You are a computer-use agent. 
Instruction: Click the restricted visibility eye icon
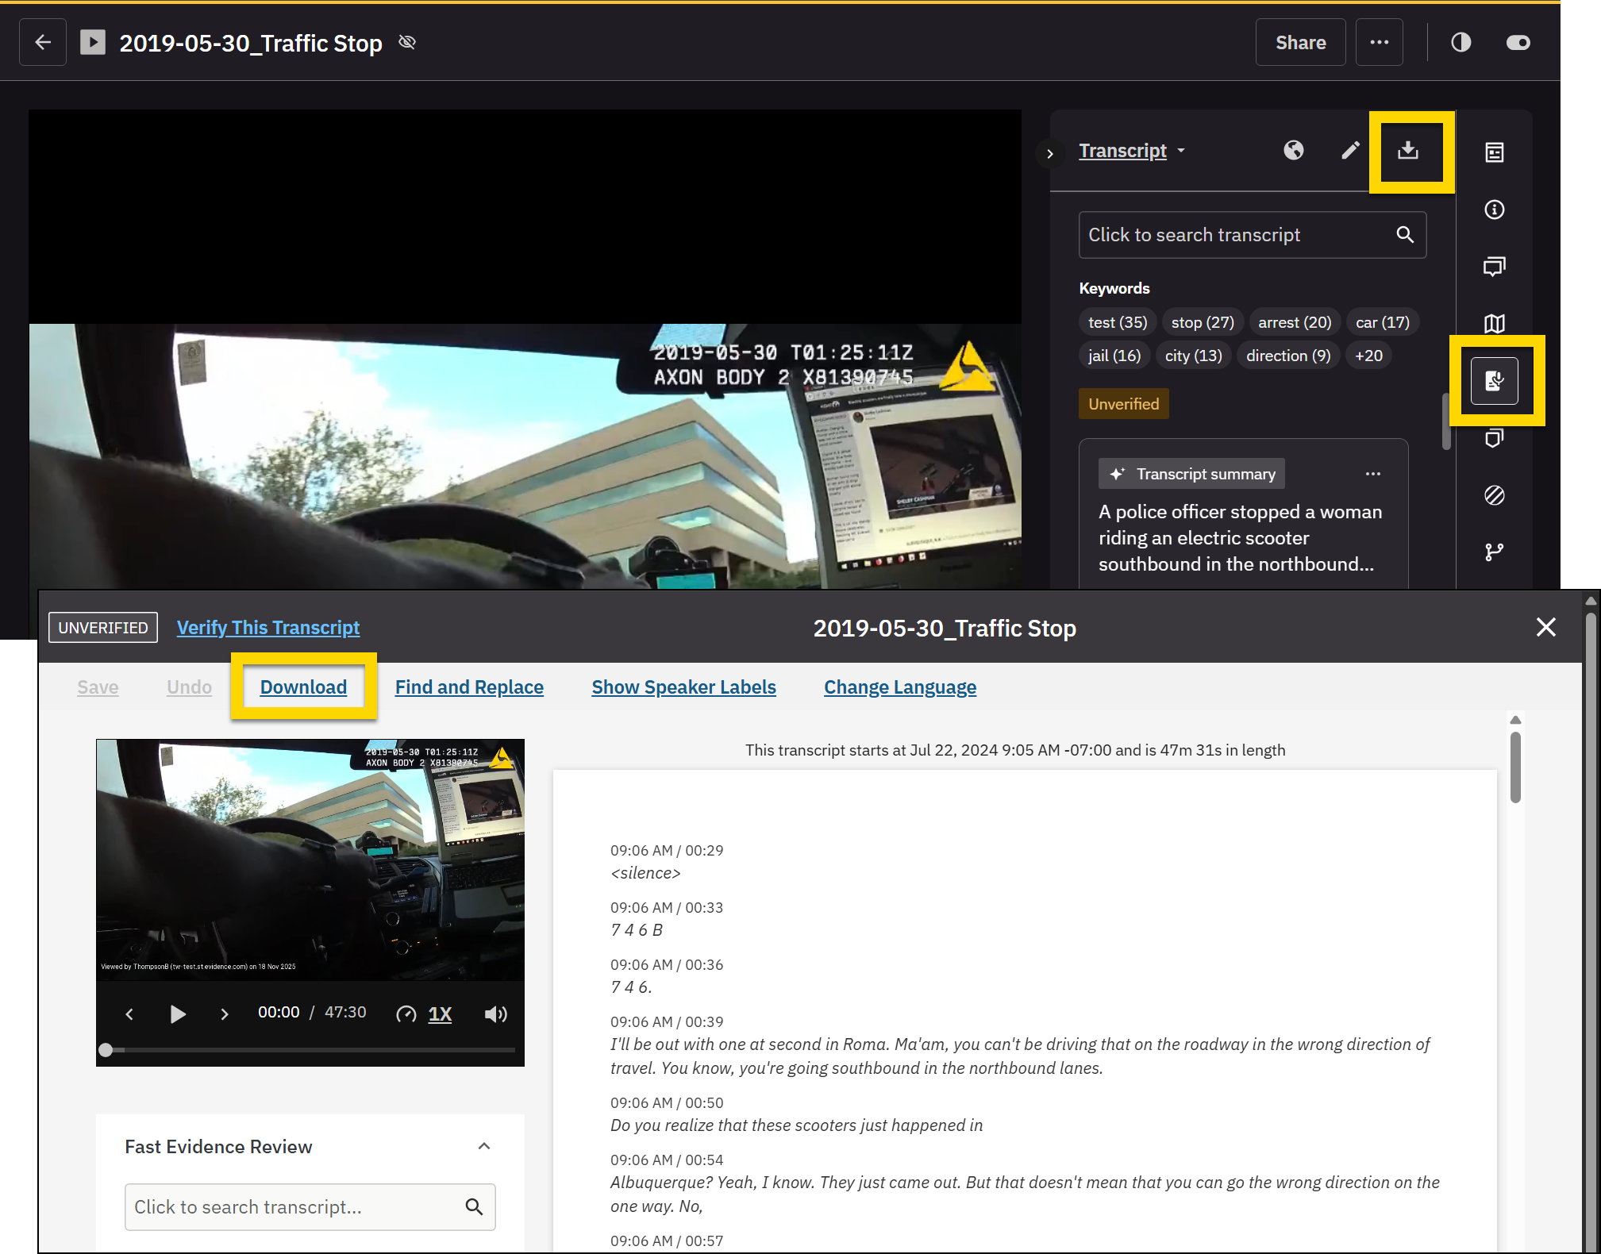tap(407, 43)
